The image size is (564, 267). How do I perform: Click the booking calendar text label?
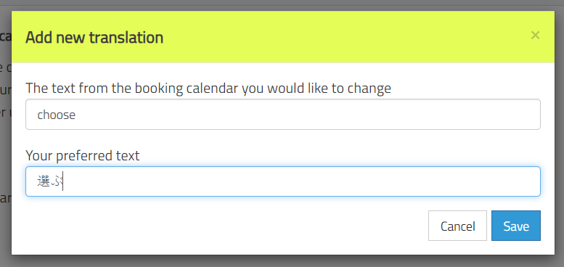click(208, 88)
